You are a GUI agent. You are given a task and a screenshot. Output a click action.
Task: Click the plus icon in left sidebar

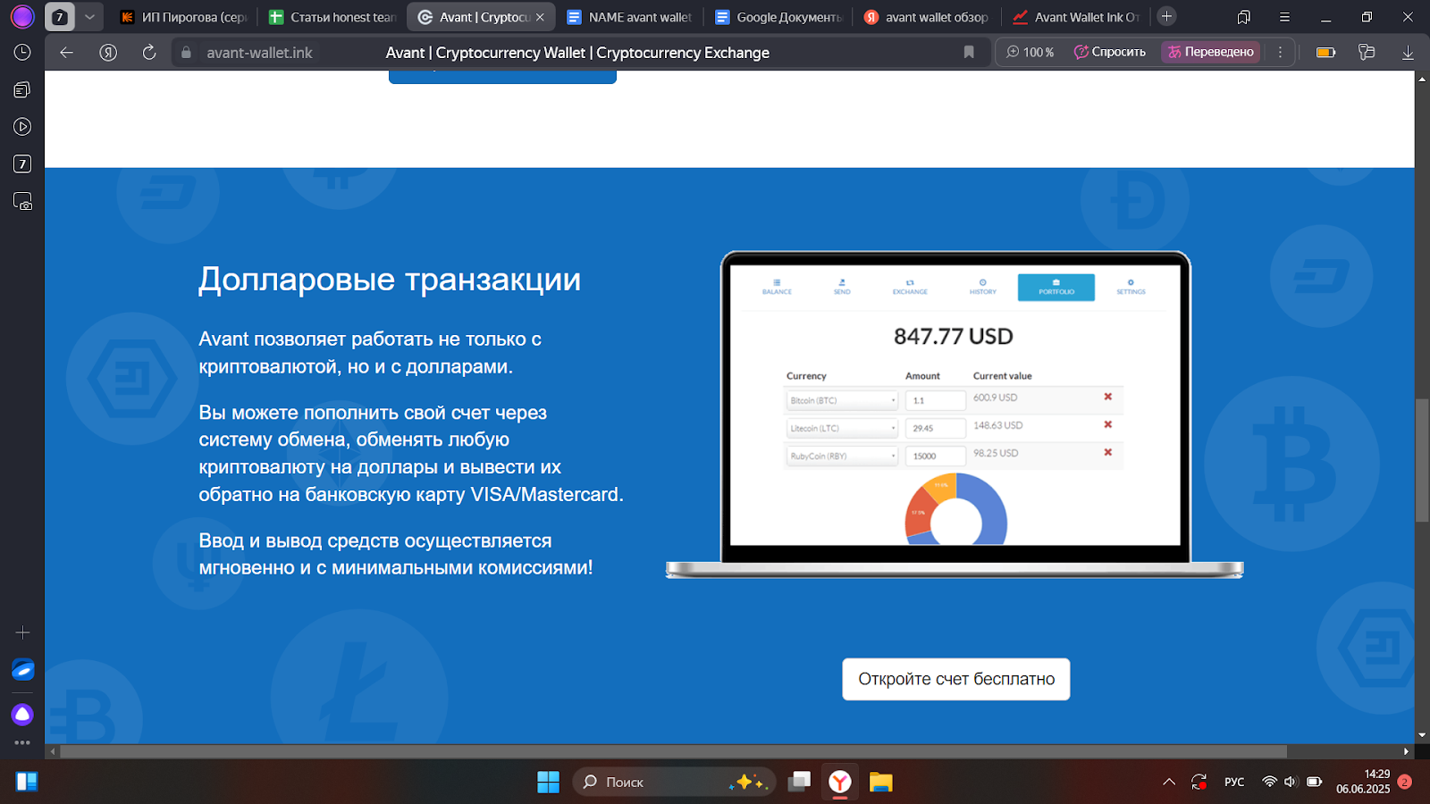click(x=22, y=632)
